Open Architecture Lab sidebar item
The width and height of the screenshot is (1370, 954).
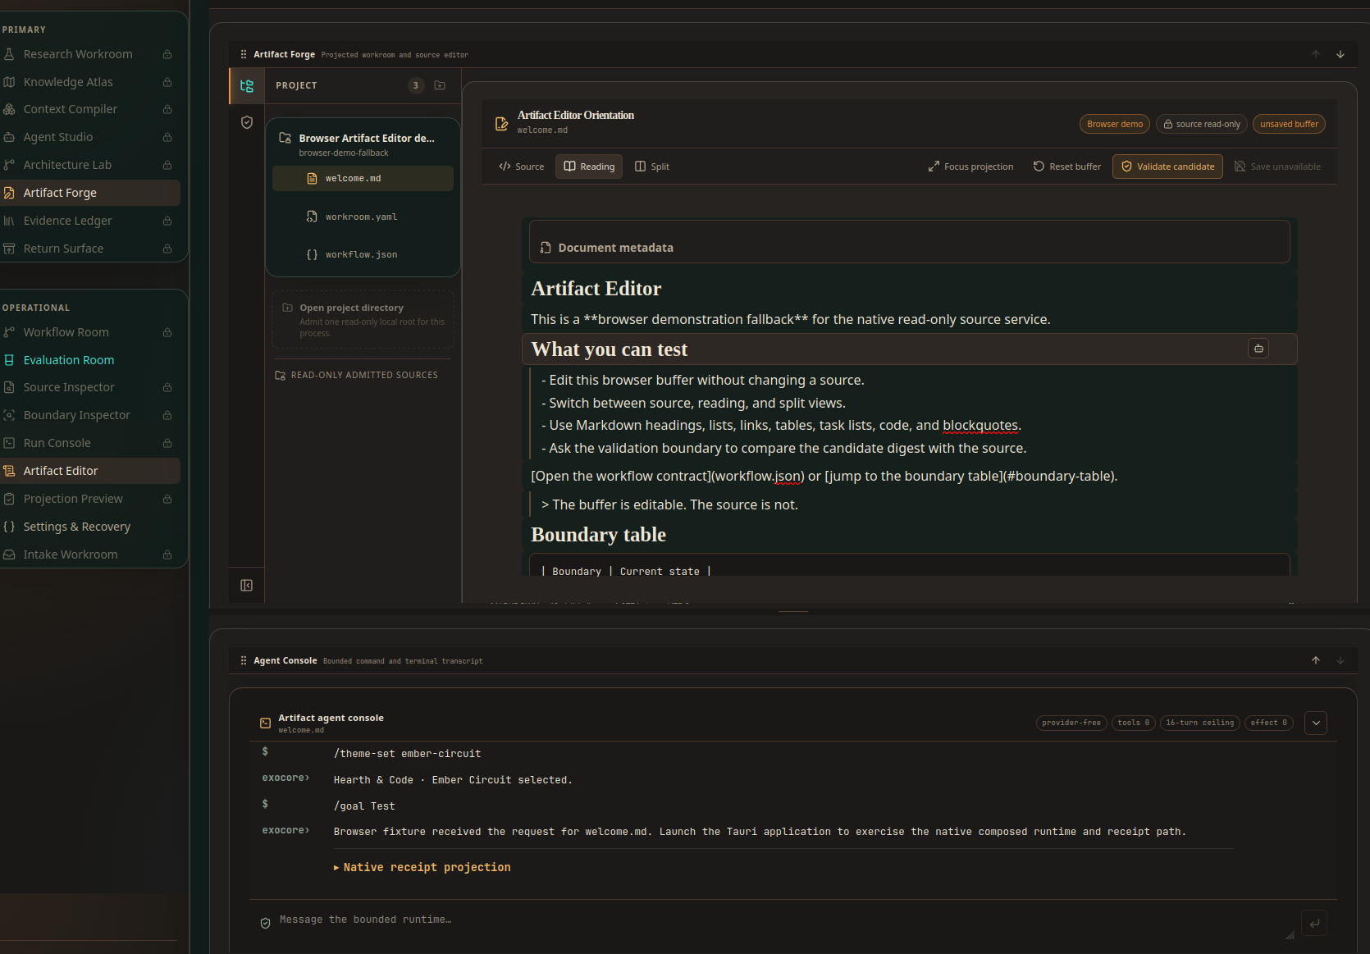(90, 165)
